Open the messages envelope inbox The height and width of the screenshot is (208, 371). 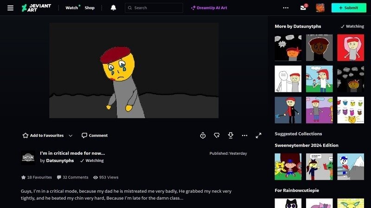coord(303,8)
